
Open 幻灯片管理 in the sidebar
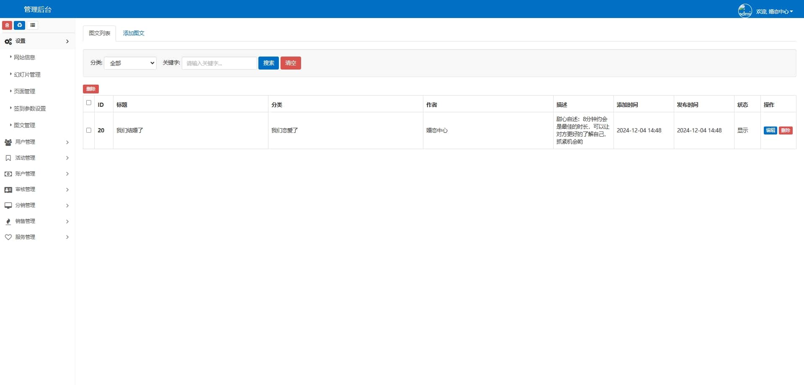click(x=27, y=75)
